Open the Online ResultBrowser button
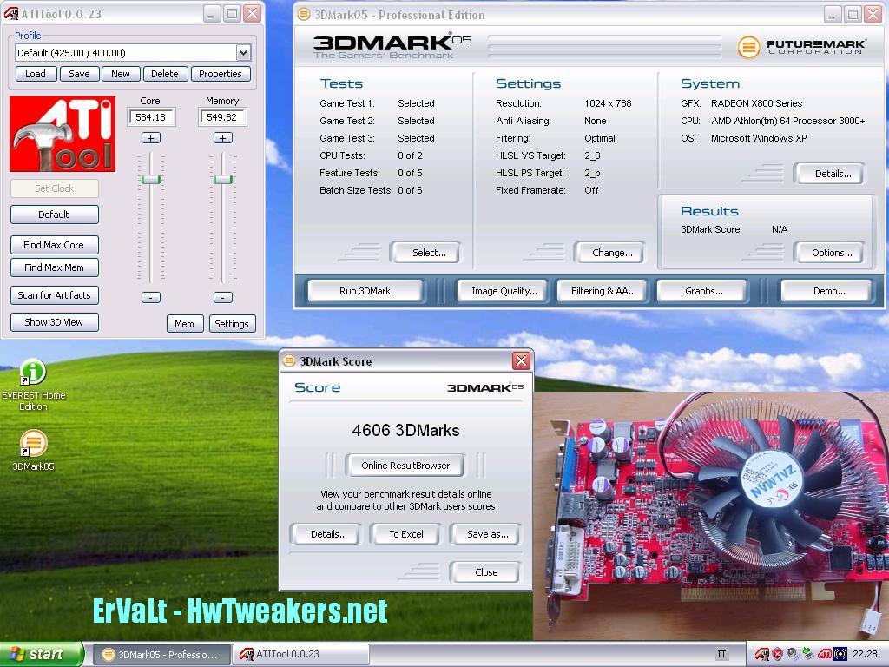Viewport: 889px width, 667px height. [x=405, y=466]
